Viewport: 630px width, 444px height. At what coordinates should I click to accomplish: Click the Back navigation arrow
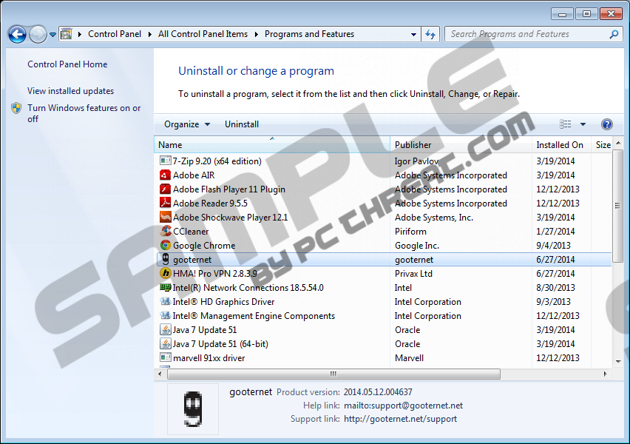16,34
